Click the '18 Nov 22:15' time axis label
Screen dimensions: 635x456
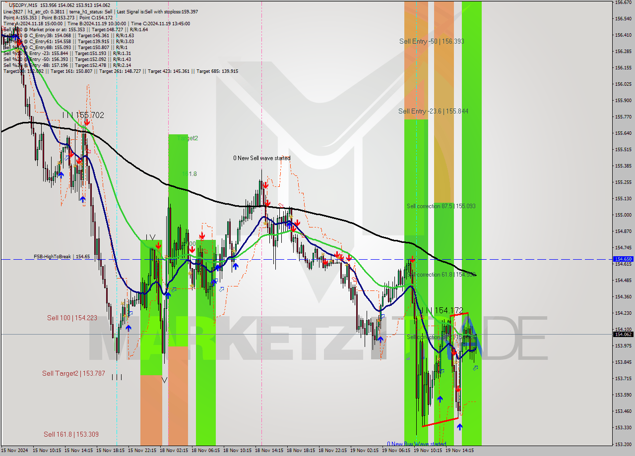tap(333, 451)
